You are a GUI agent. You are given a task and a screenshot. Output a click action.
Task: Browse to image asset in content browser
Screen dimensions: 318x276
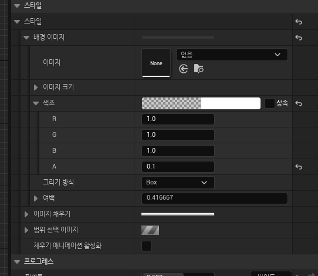[x=198, y=69]
